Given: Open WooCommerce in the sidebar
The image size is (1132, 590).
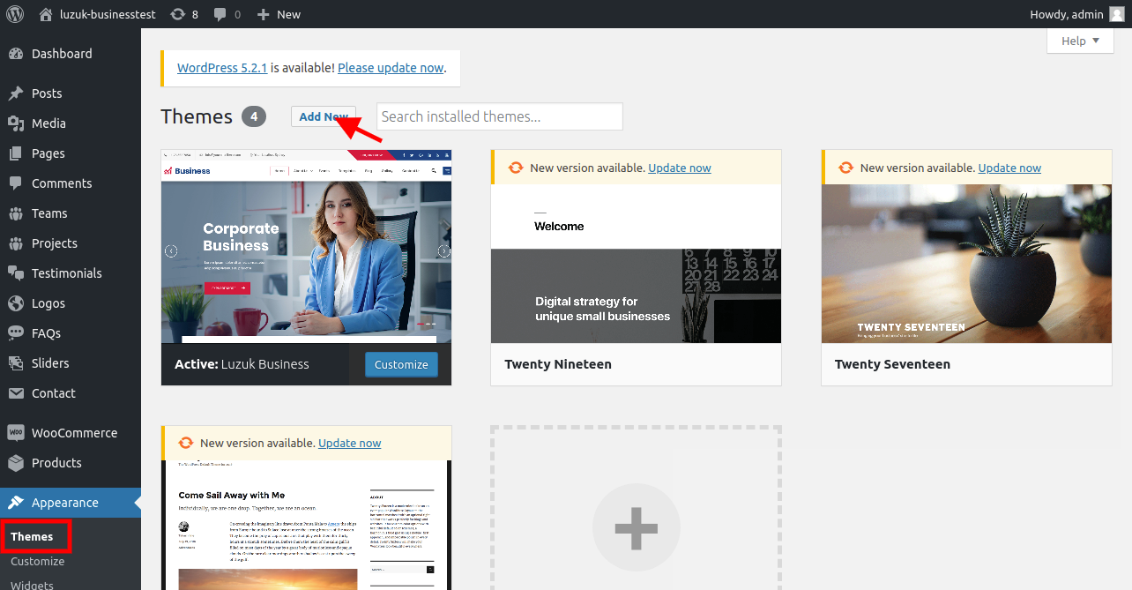Looking at the screenshot, I should pos(74,433).
